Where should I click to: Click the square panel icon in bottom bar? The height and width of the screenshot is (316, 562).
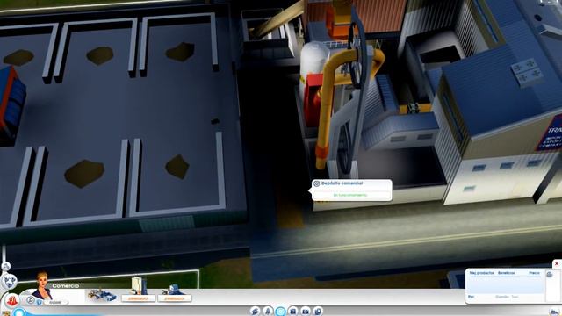[x=292, y=311]
